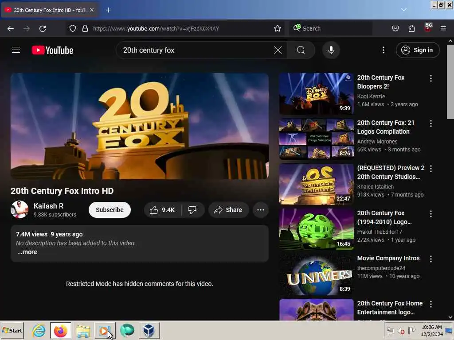This screenshot has width=454, height=340.
Task: Open 20th Century Fox (1994-2010) Logo title
Action: tap(384, 217)
